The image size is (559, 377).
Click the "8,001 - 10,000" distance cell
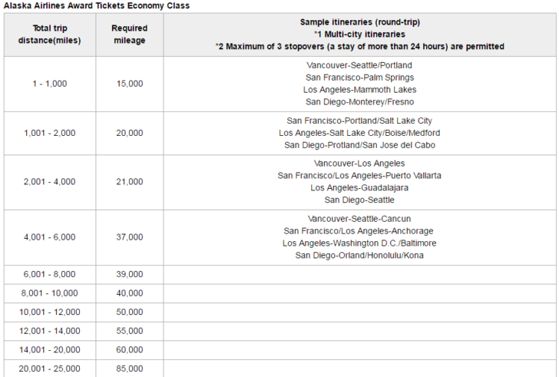click(50, 293)
